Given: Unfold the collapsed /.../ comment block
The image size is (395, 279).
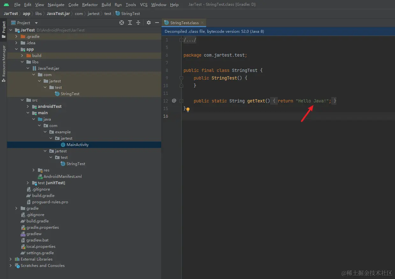Looking at the screenshot, I should coord(181,40).
